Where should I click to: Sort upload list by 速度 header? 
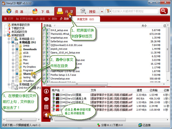[x=139, y=90]
